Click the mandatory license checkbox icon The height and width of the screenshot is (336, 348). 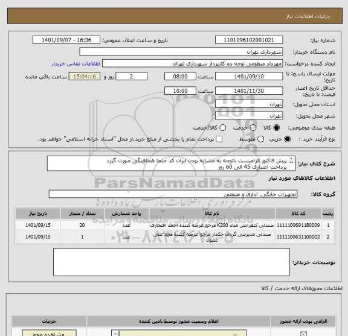tap(303, 334)
